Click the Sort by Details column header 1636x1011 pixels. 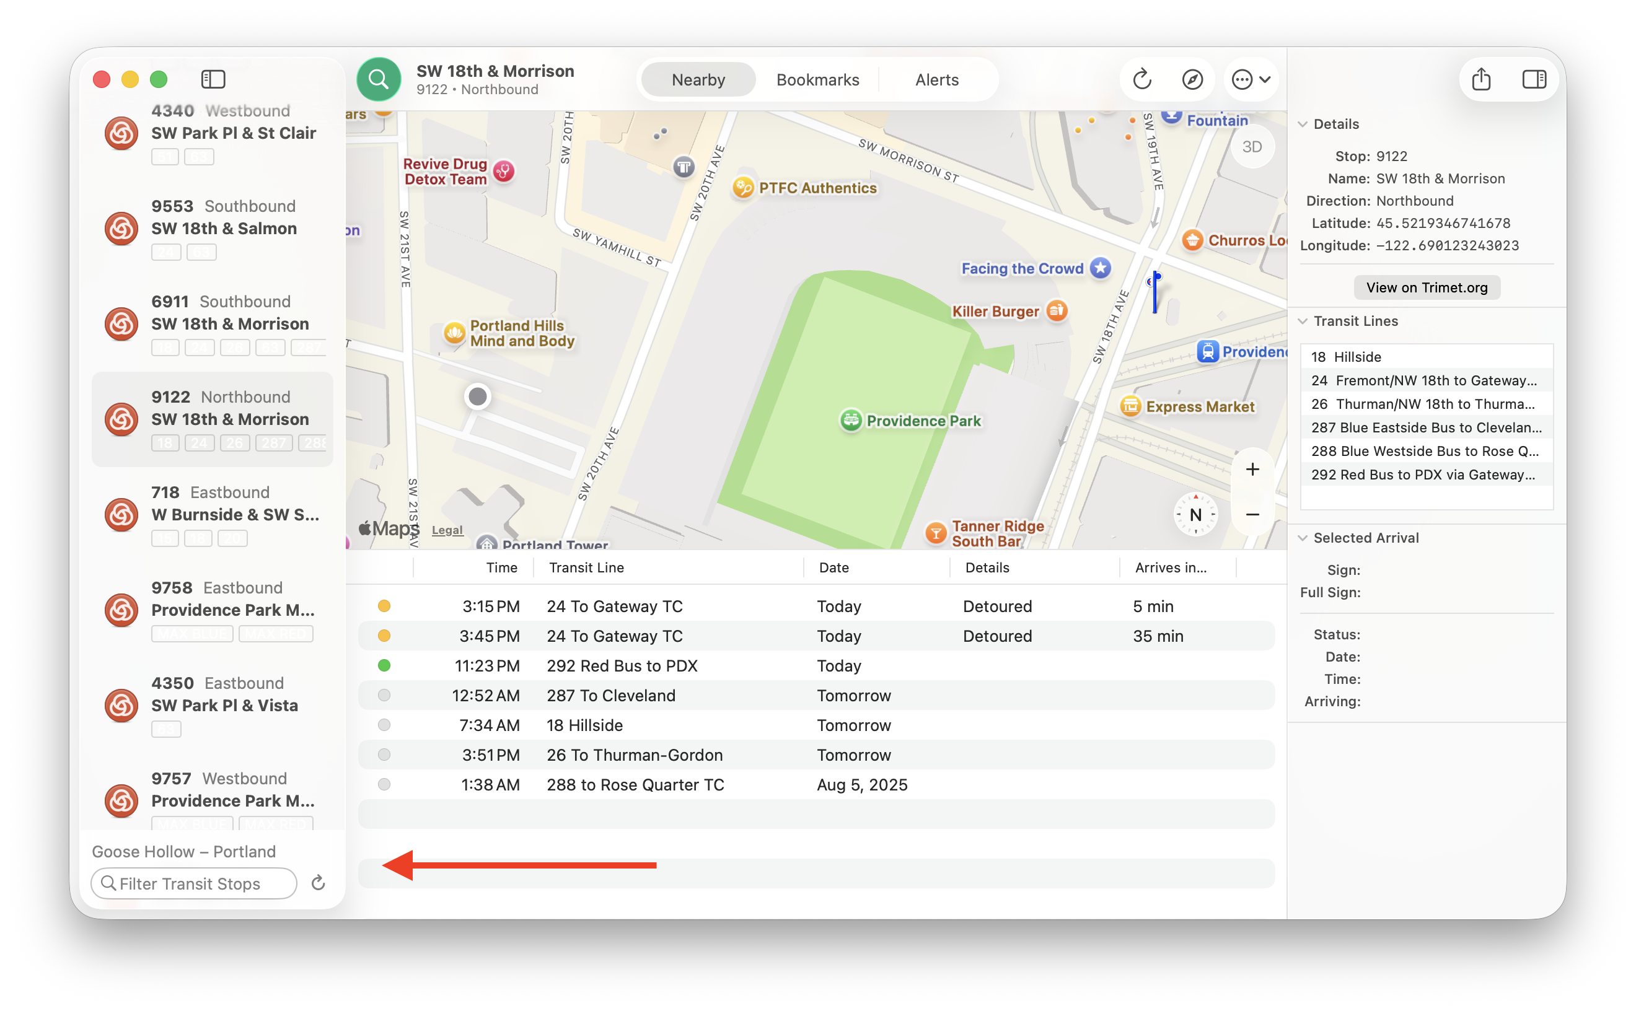1034,567
